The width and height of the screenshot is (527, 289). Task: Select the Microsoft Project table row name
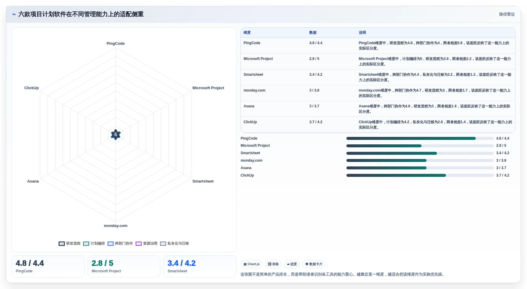[258, 59]
